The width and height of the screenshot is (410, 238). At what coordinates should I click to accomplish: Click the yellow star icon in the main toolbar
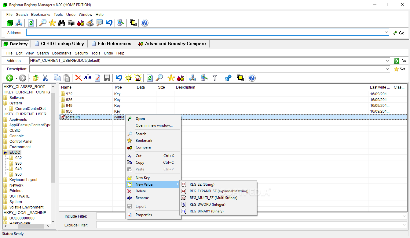52,23
